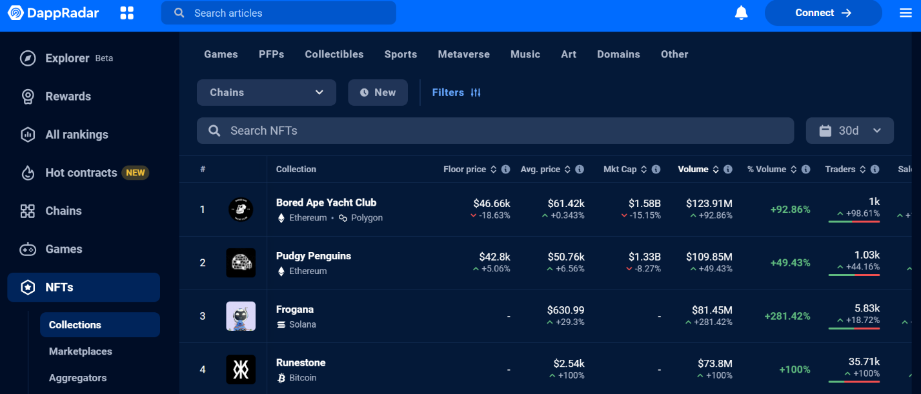Open Bored Ape Yacht Club collection link

tap(326, 202)
